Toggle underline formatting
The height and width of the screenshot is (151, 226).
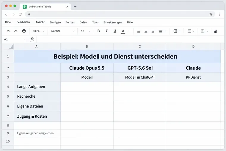[115, 31]
